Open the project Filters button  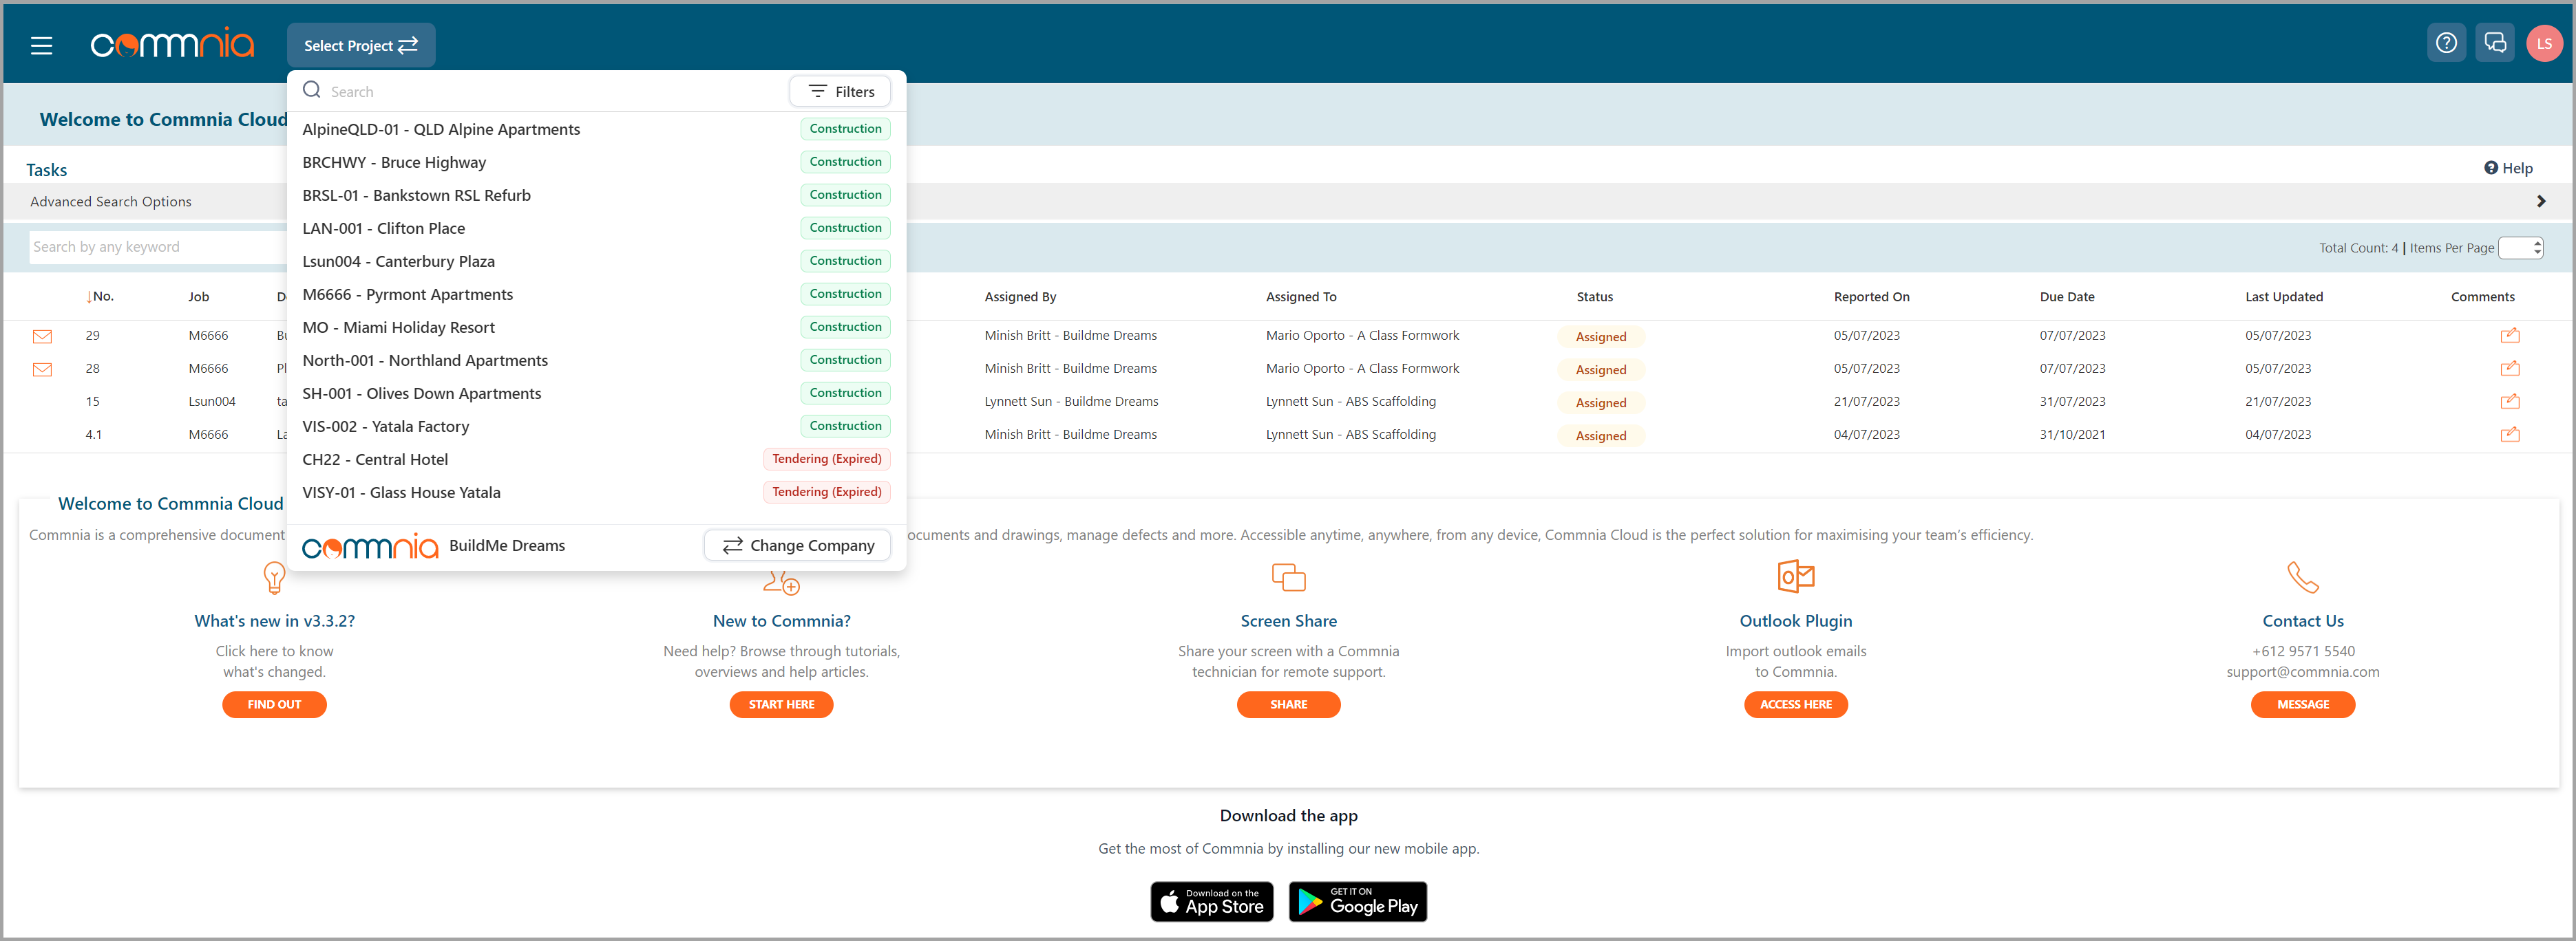coord(840,91)
